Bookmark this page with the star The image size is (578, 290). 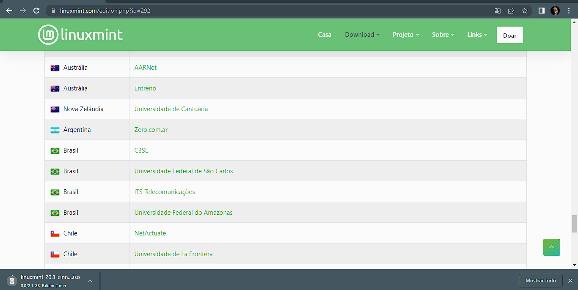[525, 11]
